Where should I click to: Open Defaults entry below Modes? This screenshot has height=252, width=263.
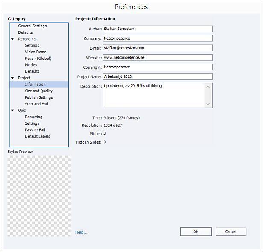pos(32,71)
